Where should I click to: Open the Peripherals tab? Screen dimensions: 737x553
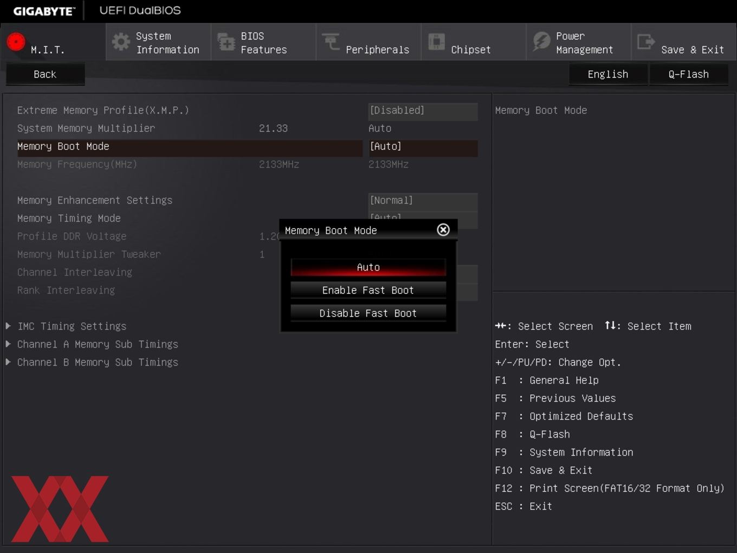click(368, 42)
